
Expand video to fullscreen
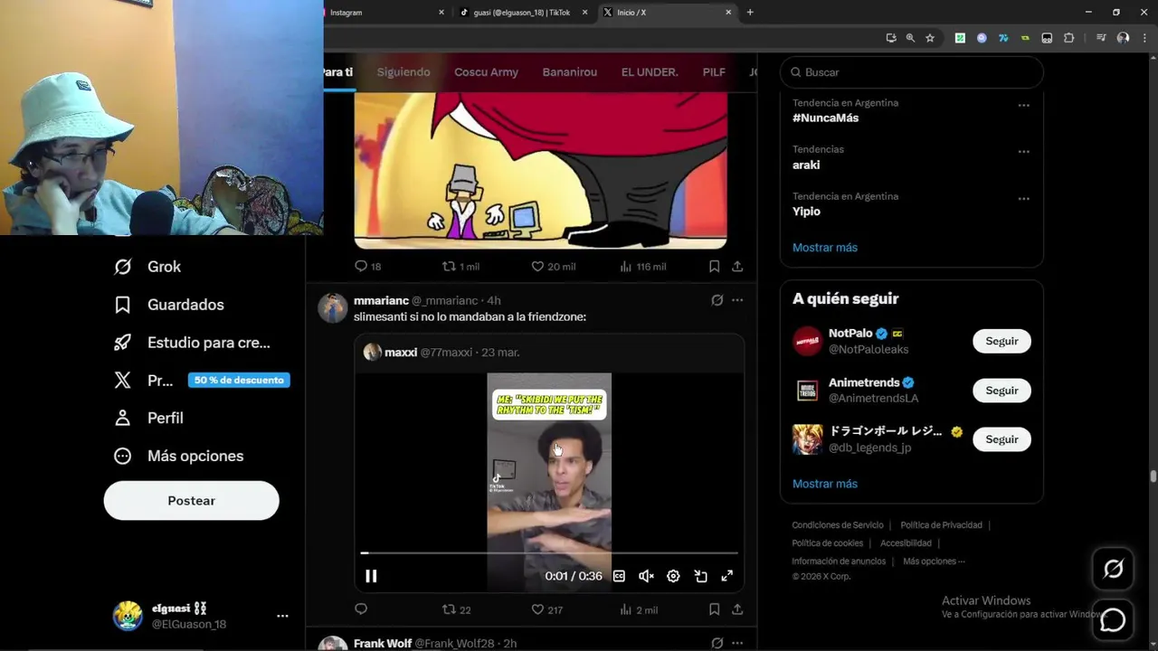tap(726, 576)
